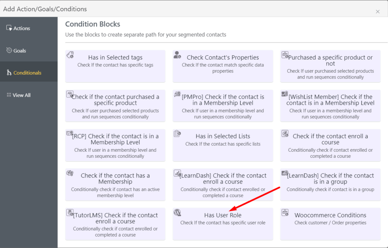Click the PMPro membership level icon

coord(177,94)
